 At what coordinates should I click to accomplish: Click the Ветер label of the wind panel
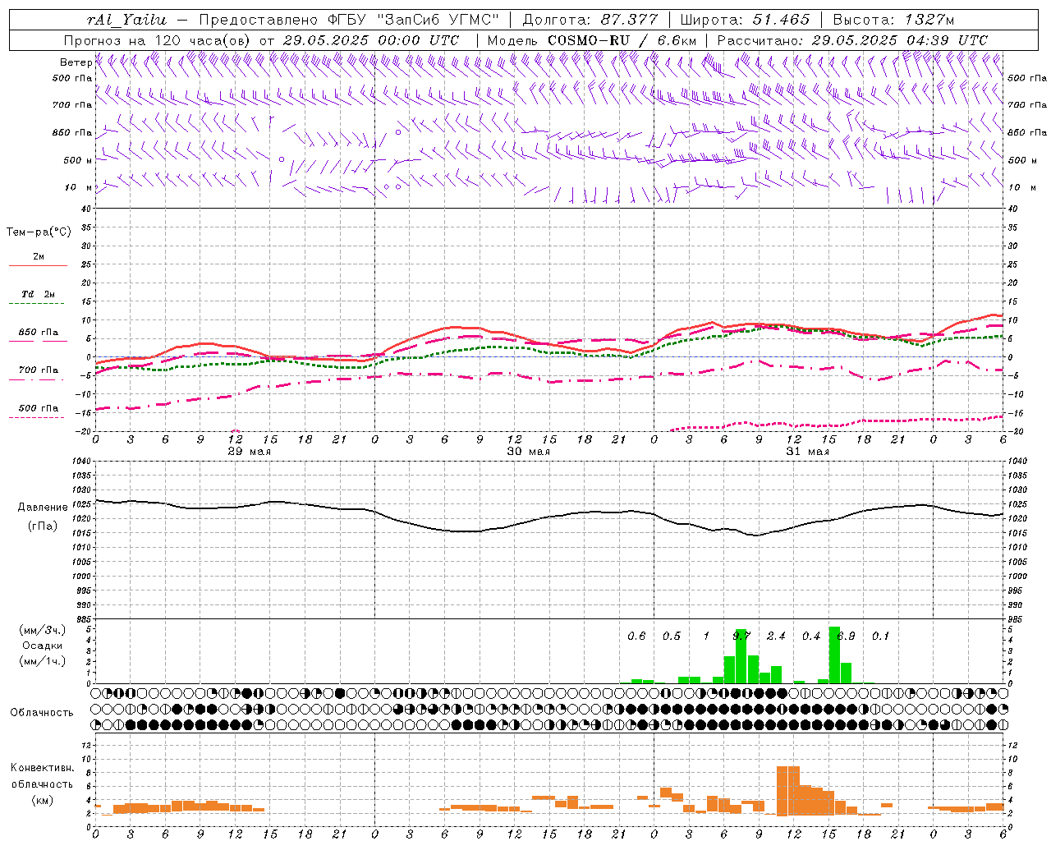[x=76, y=62]
